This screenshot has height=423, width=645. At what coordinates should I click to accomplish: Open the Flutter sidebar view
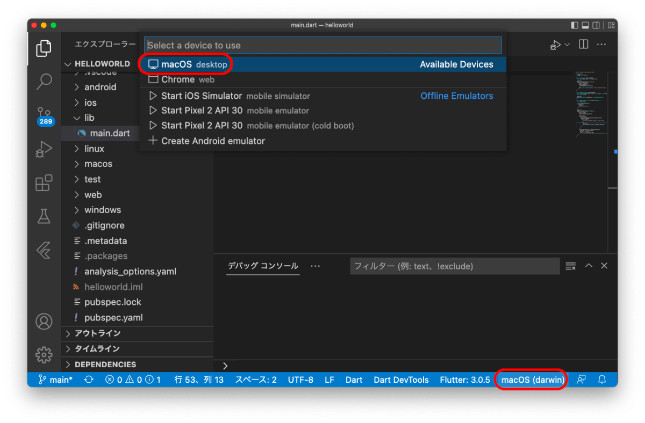[x=44, y=250]
